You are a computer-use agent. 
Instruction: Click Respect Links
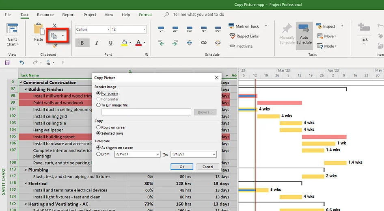(244, 36)
